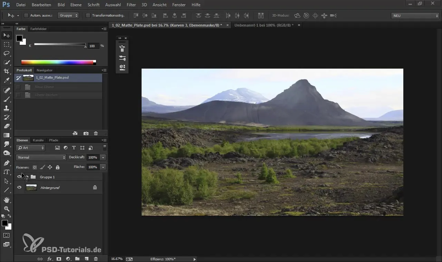The width and height of the screenshot is (442, 262).
Task: Open the Normal blend mode dropdown
Action: pyautogui.click(x=41, y=157)
